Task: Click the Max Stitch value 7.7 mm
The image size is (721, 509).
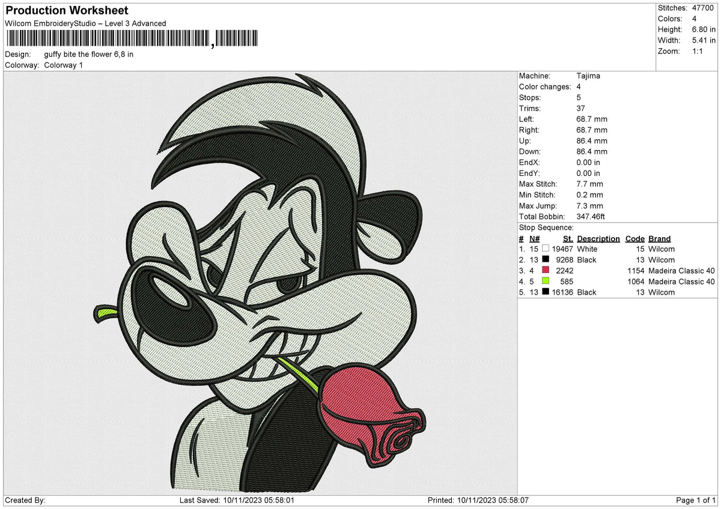Action: click(589, 184)
